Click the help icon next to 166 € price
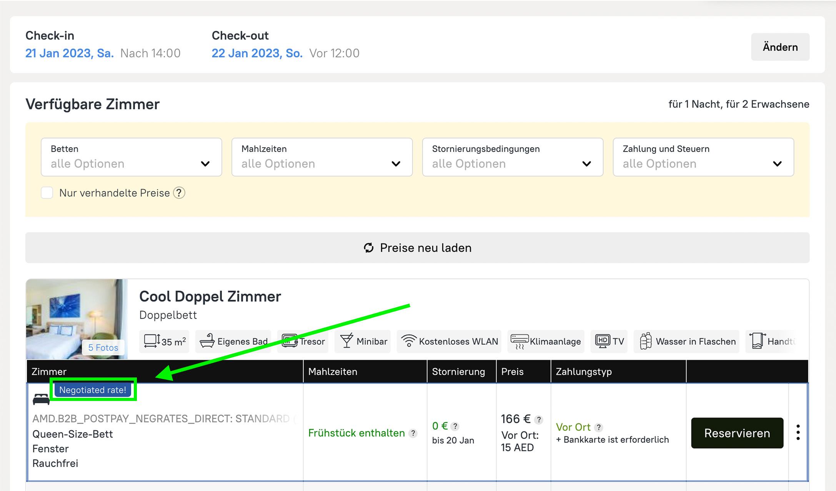836x491 pixels. pos(539,420)
